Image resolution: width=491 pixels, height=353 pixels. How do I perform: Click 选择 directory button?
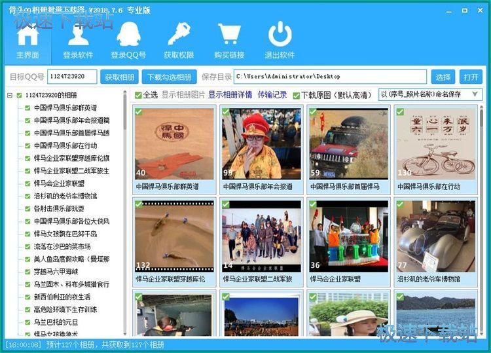click(443, 77)
